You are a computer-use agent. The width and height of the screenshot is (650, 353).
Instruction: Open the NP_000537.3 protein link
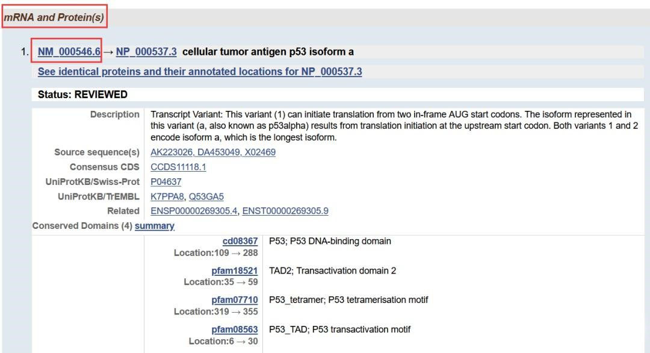(146, 52)
